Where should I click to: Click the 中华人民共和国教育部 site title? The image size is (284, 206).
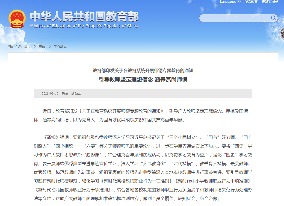click(x=84, y=16)
